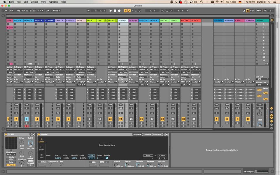Click the Stop All Clips button in Master
This screenshot has height=175, width=280.
pyautogui.click(x=257, y=64)
